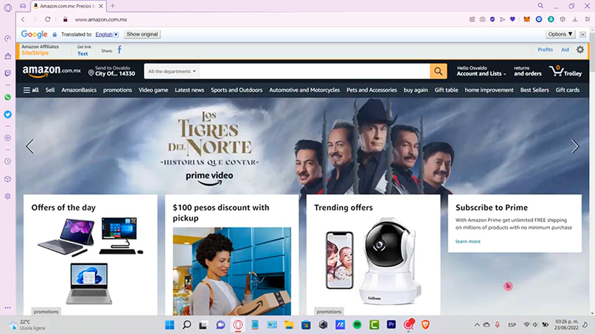Viewport: 595px width, 334px height.
Task: Click the browser reload button
Action: 47,19
